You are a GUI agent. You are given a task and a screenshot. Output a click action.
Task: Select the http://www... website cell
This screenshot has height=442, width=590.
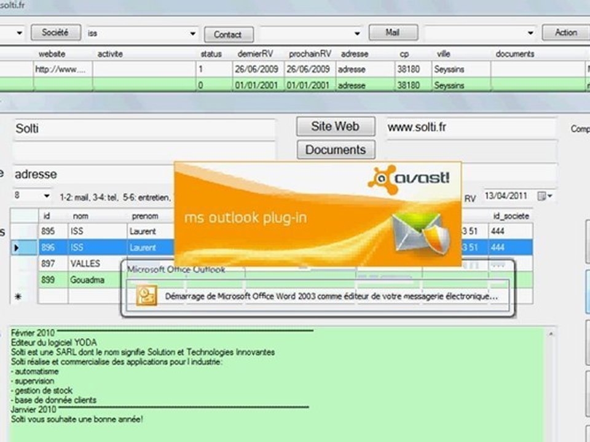coord(63,69)
